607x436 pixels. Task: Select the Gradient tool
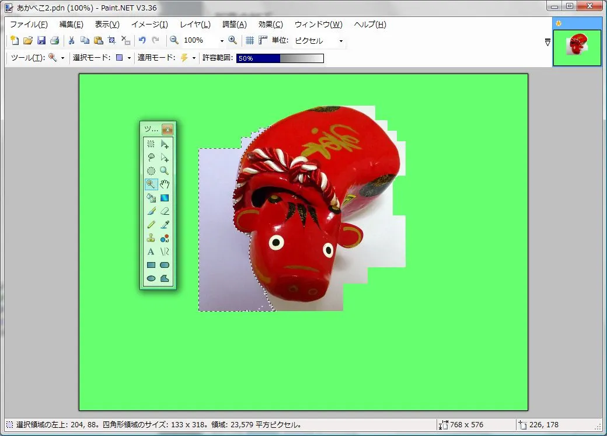click(x=165, y=198)
